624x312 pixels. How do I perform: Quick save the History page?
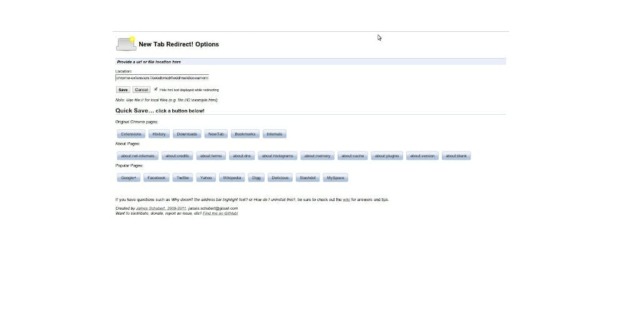point(159,134)
